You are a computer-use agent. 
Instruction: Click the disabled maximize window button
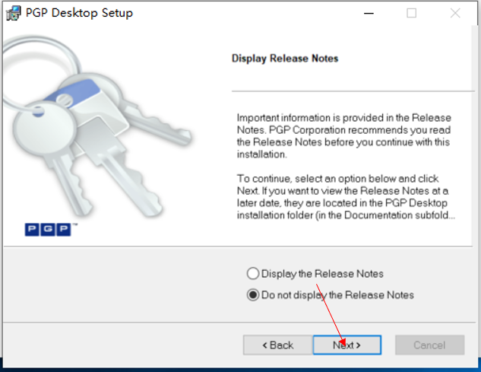point(411,13)
